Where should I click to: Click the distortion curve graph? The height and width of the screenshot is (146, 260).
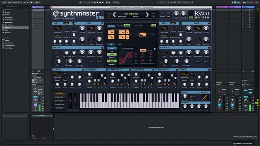click(x=126, y=58)
